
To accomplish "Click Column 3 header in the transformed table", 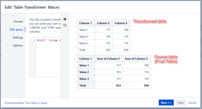I will pyautogui.click(x=122, y=23).
